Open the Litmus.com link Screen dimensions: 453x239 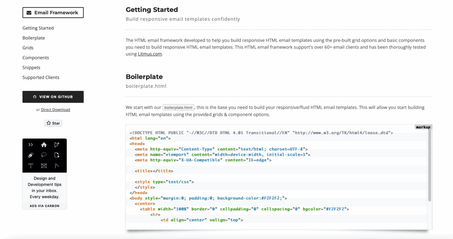(x=150, y=54)
